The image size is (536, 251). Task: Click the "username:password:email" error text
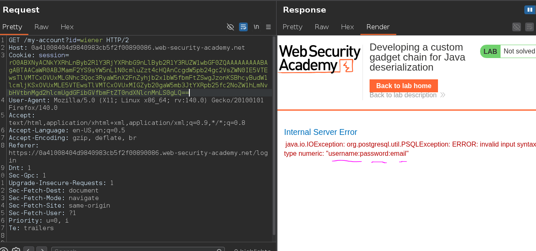pos(367,154)
